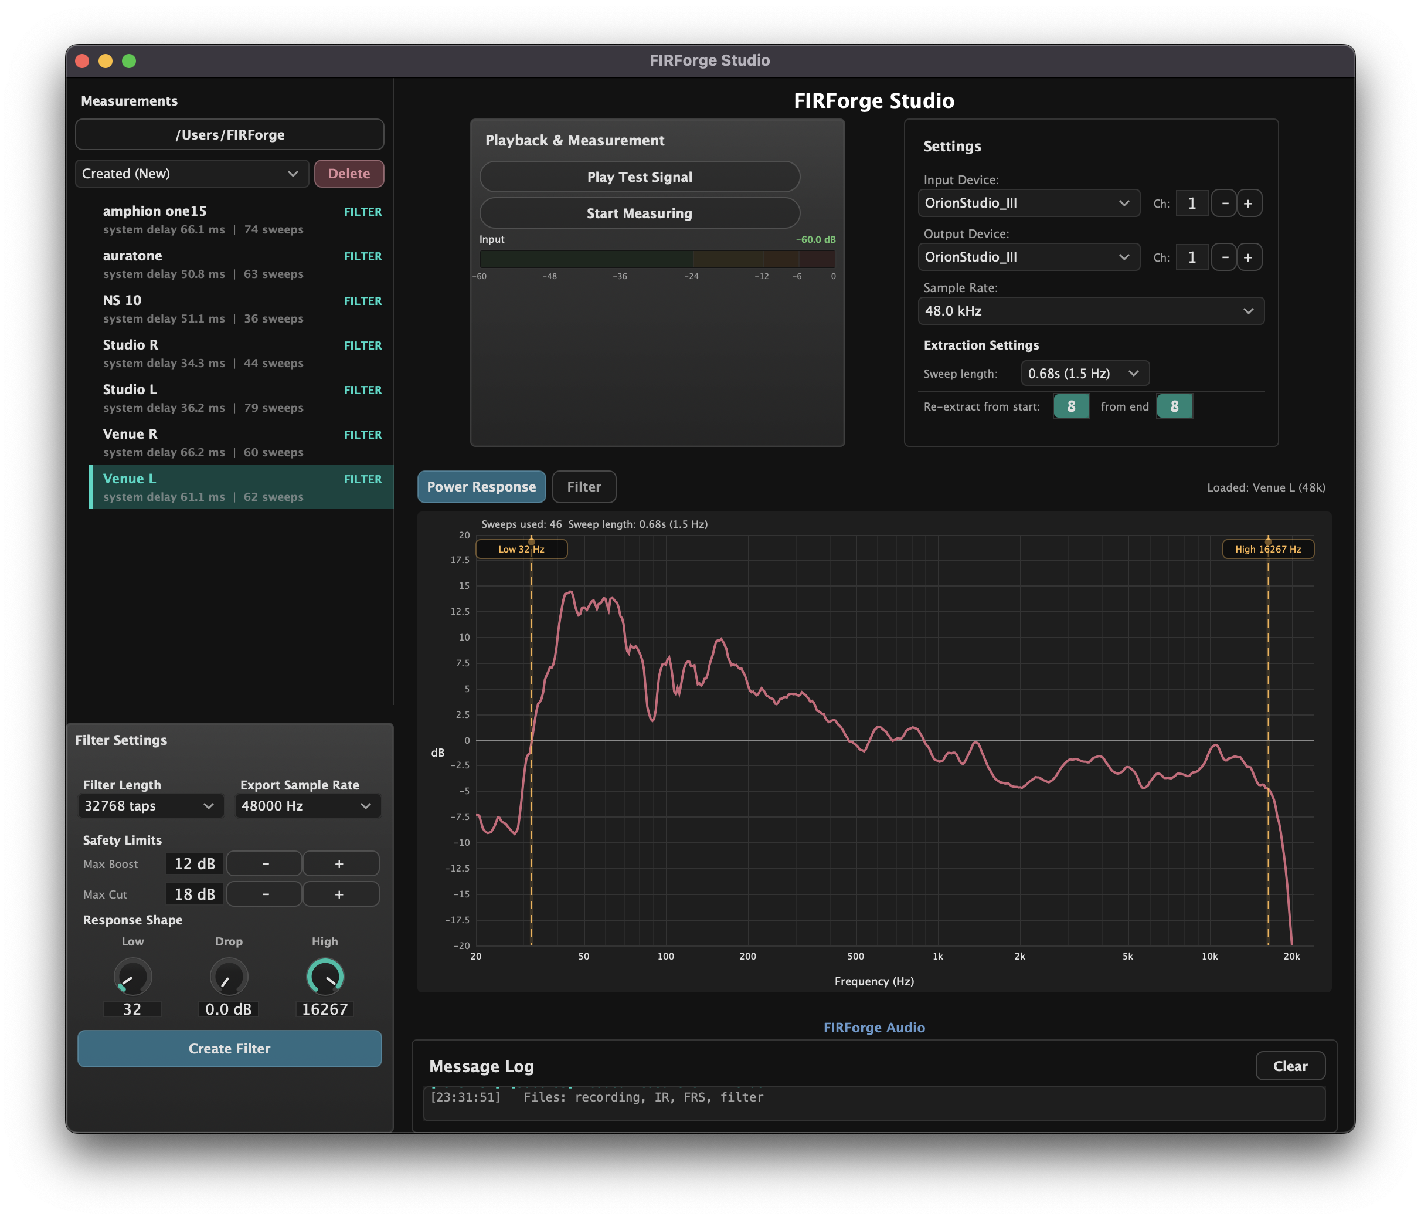Raise Max Boost with plus button
This screenshot has height=1220, width=1421.
[x=340, y=864]
